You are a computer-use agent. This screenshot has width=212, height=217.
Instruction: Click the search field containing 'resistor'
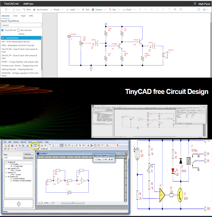(21, 25)
